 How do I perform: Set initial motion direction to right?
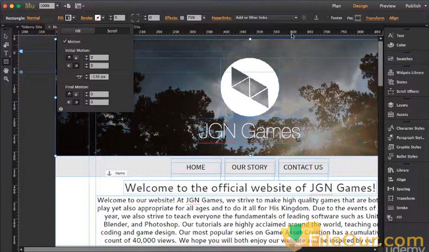pos(76,66)
